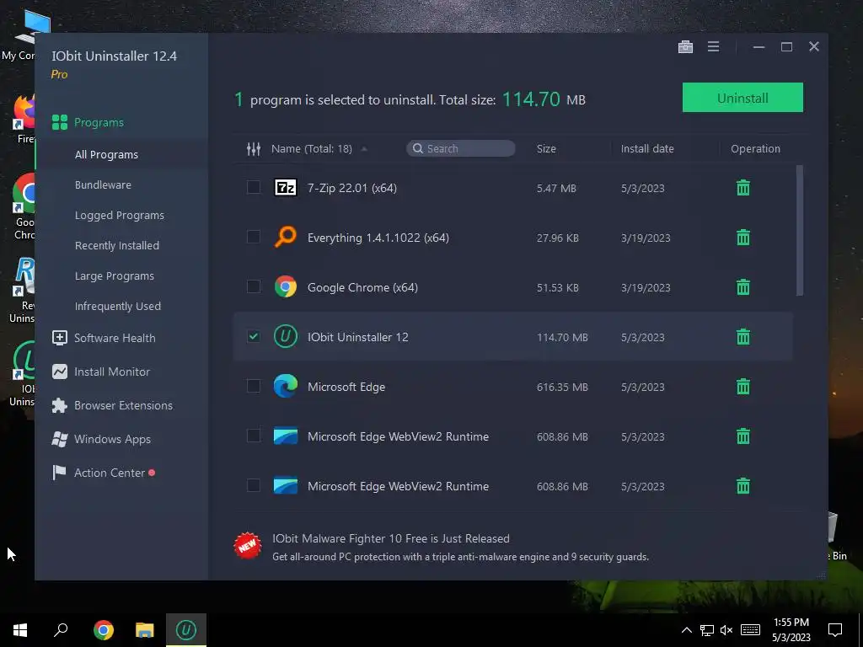Click trash icon for Google Chrome
Image resolution: width=863 pixels, height=647 pixels.
click(743, 286)
